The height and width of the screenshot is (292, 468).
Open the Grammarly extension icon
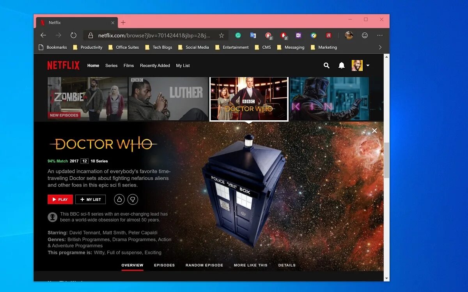[238, 35]
